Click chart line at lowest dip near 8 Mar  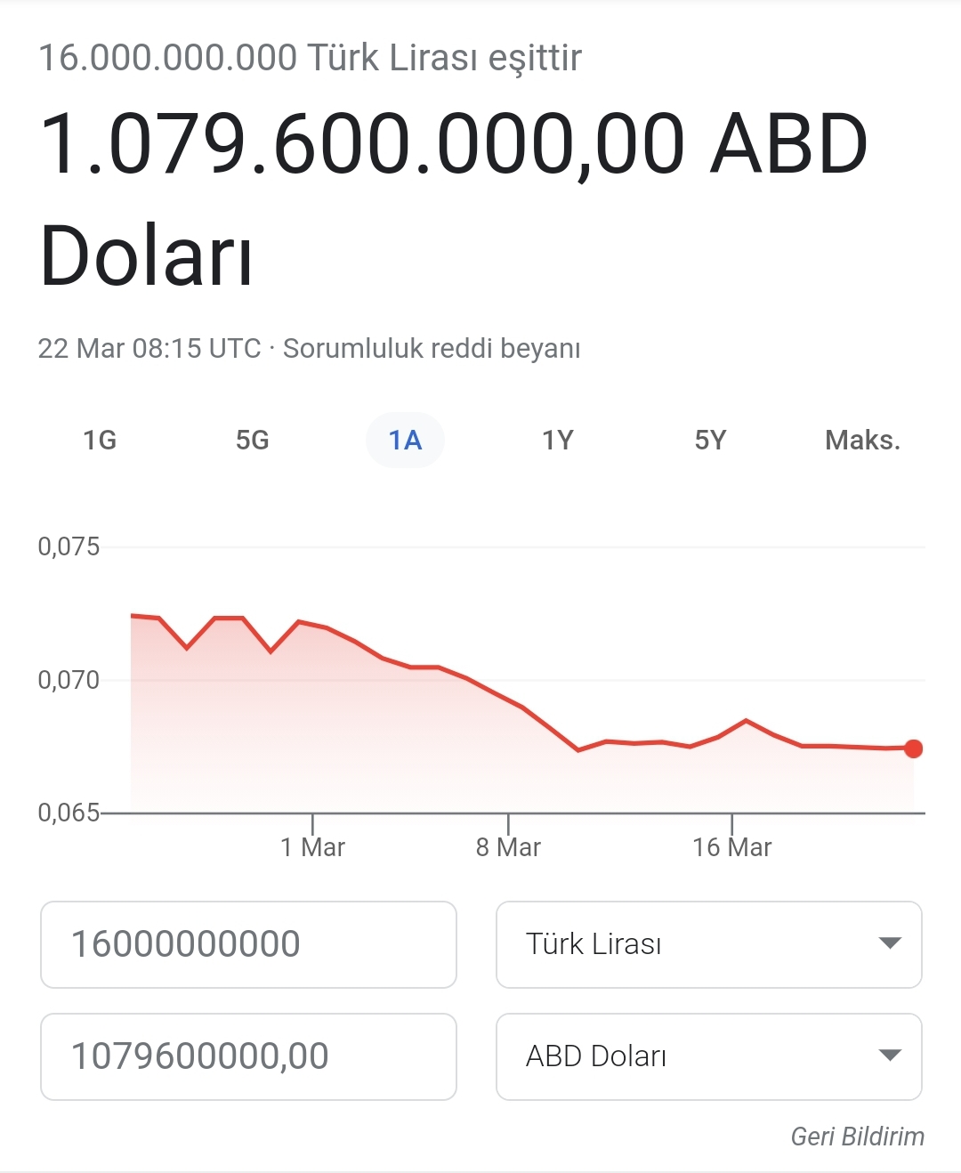tap(578, 750)
